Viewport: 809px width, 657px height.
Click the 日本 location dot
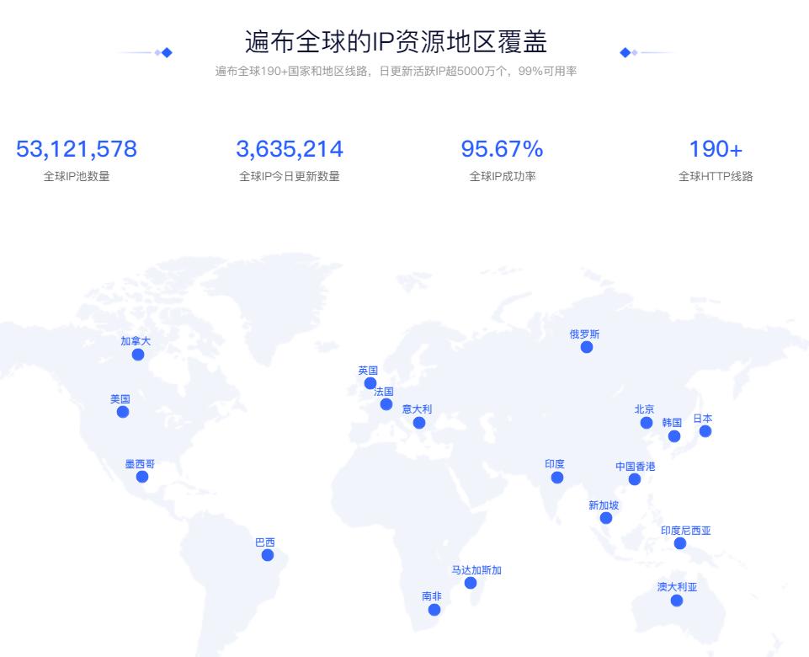coord(707,430)
